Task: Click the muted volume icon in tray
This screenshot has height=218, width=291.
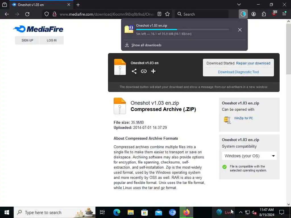Action: tap(254, 212)
